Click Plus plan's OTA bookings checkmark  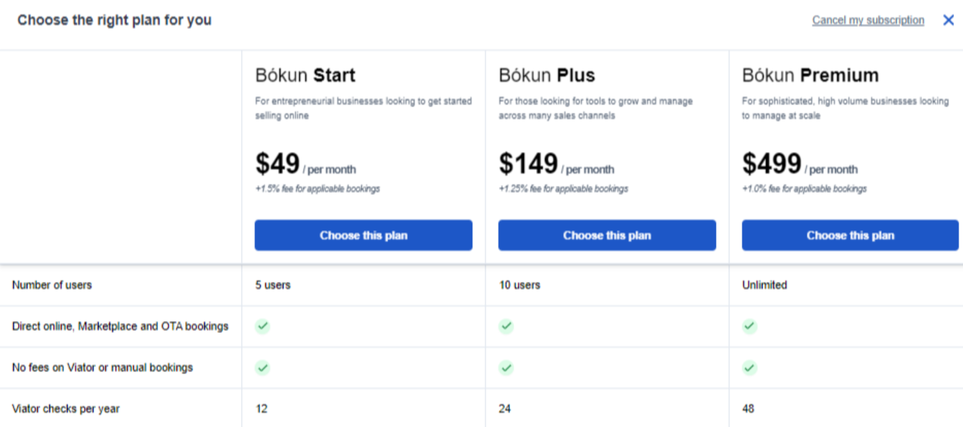[x=506, y=327]
